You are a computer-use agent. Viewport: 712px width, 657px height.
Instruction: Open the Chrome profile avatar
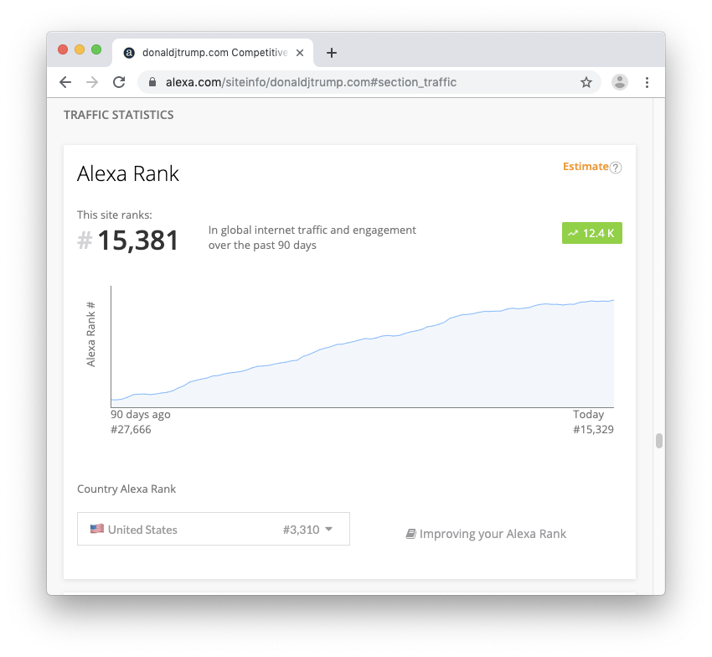point(619,82)
